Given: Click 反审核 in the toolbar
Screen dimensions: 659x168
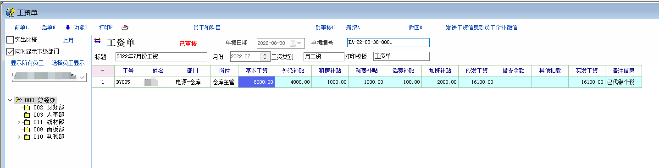Looking at the screenshot, I should [x=325, y=27].
